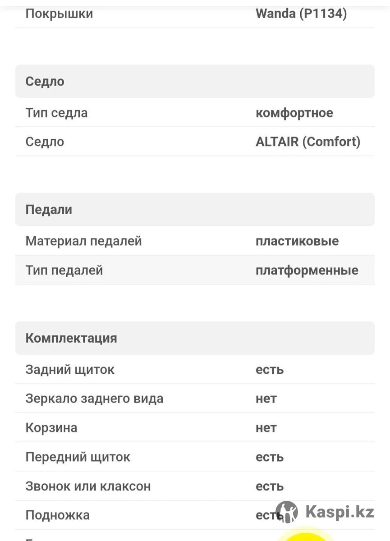Expand the Комплектация section header
This screenshot has width=390, height=541.
(x=195, y=338)
